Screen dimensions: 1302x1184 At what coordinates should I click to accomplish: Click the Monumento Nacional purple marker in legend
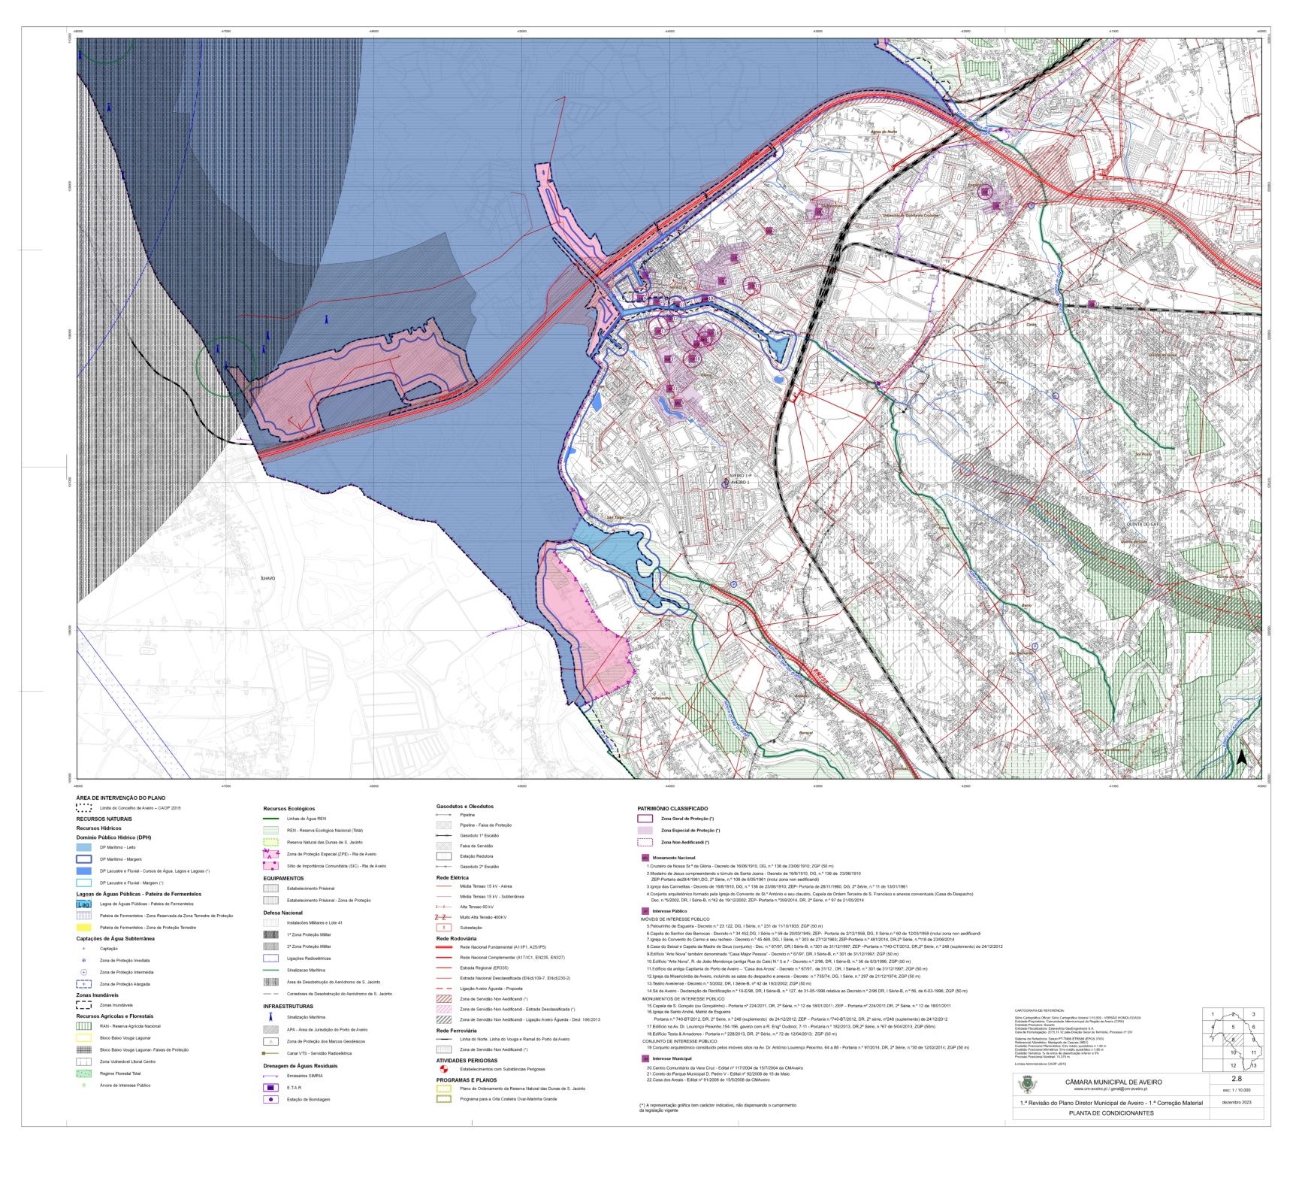pos(645,857)
